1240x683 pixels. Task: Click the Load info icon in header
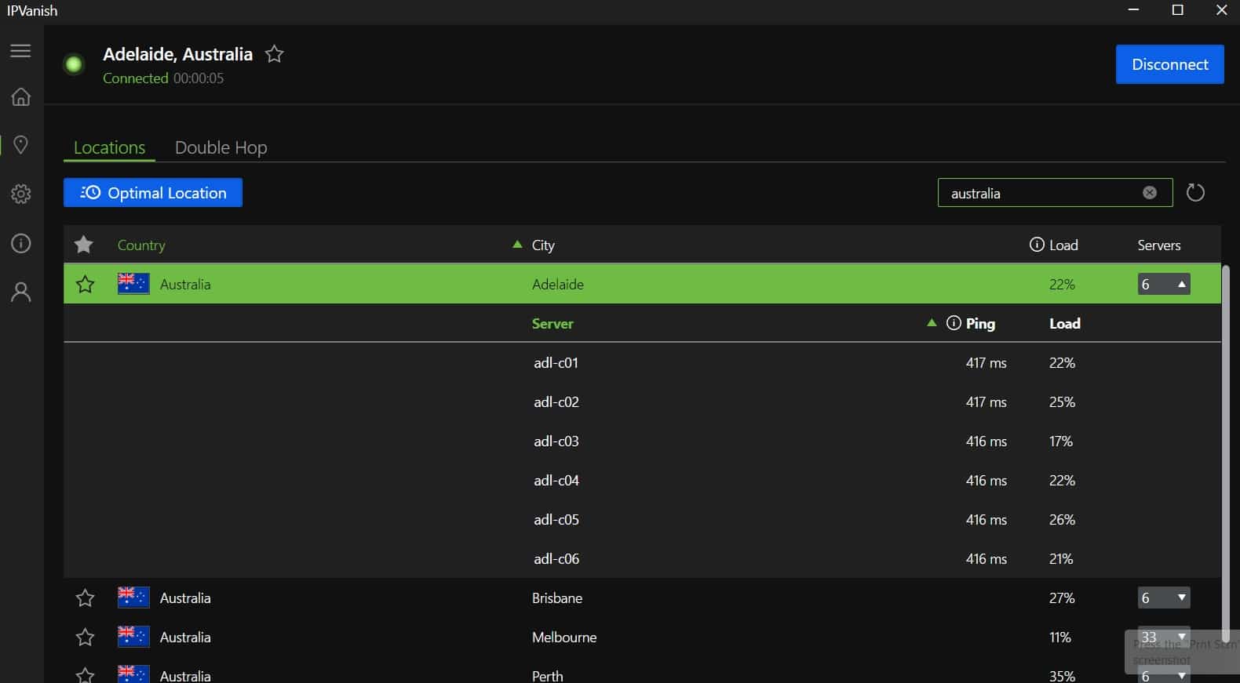point(1037,245)
